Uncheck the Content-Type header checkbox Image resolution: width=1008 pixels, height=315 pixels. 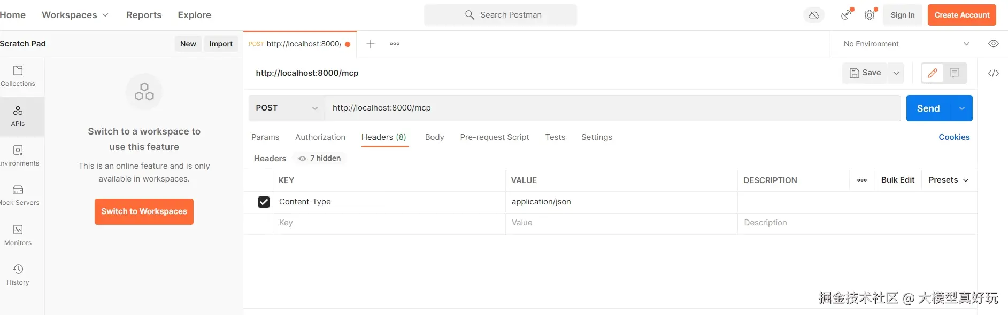click(264, 202)
